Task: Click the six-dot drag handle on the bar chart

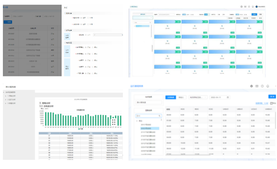Action: tap(114, 122)
